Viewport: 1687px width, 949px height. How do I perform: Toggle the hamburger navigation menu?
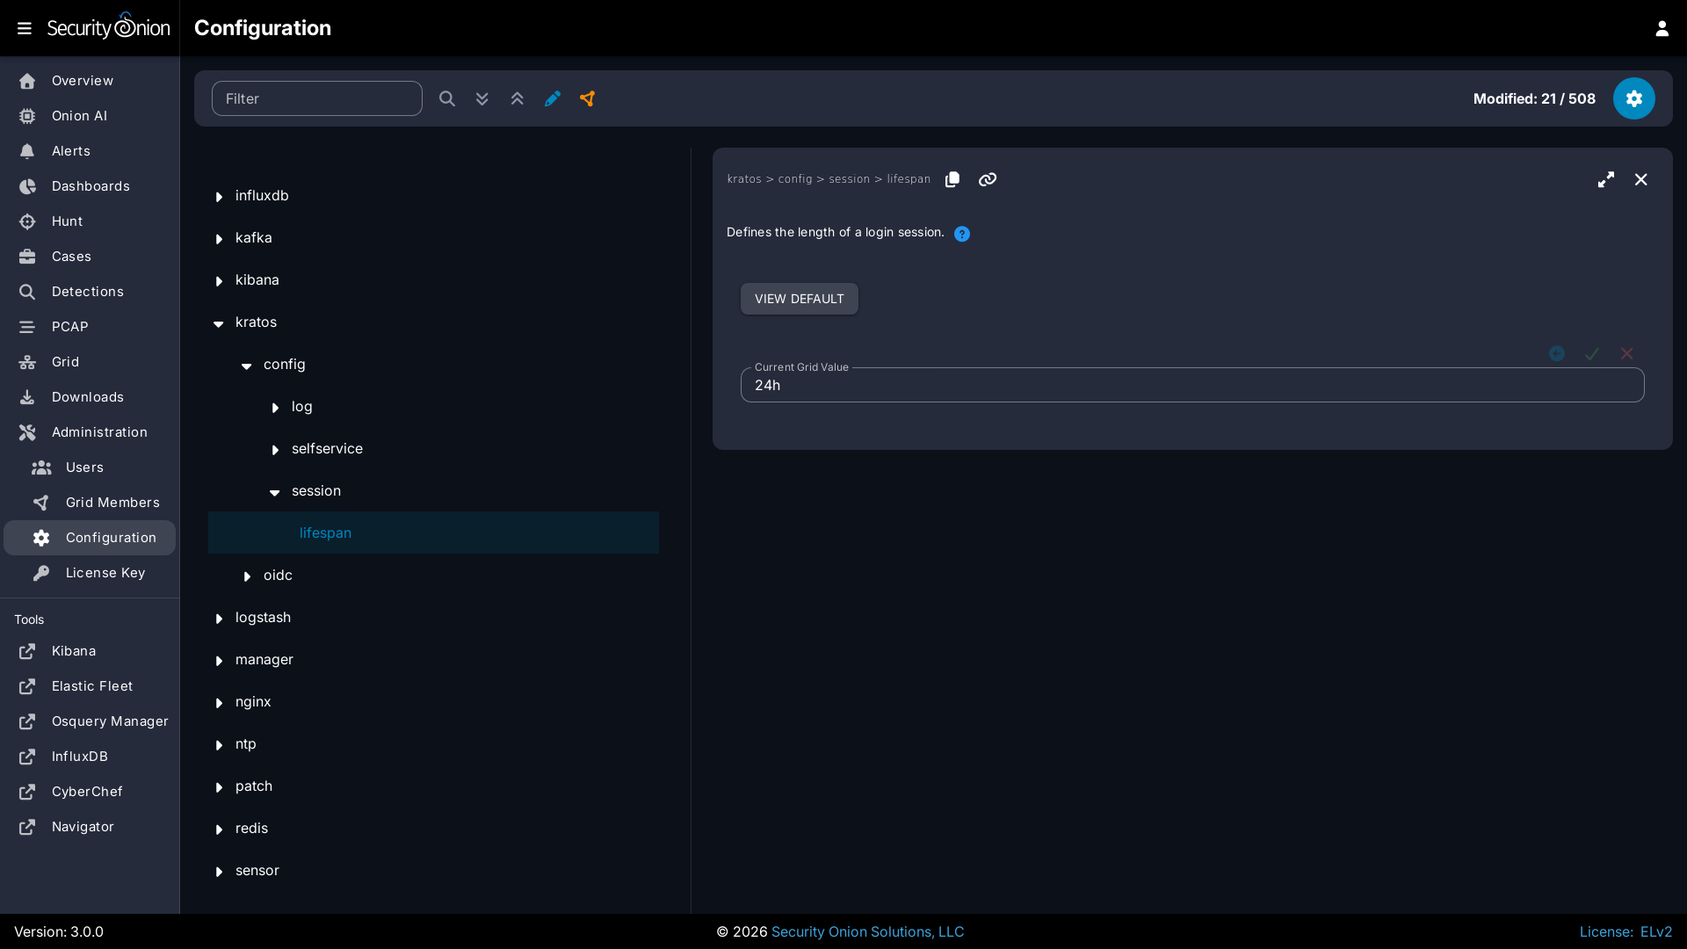coord(25,28)
